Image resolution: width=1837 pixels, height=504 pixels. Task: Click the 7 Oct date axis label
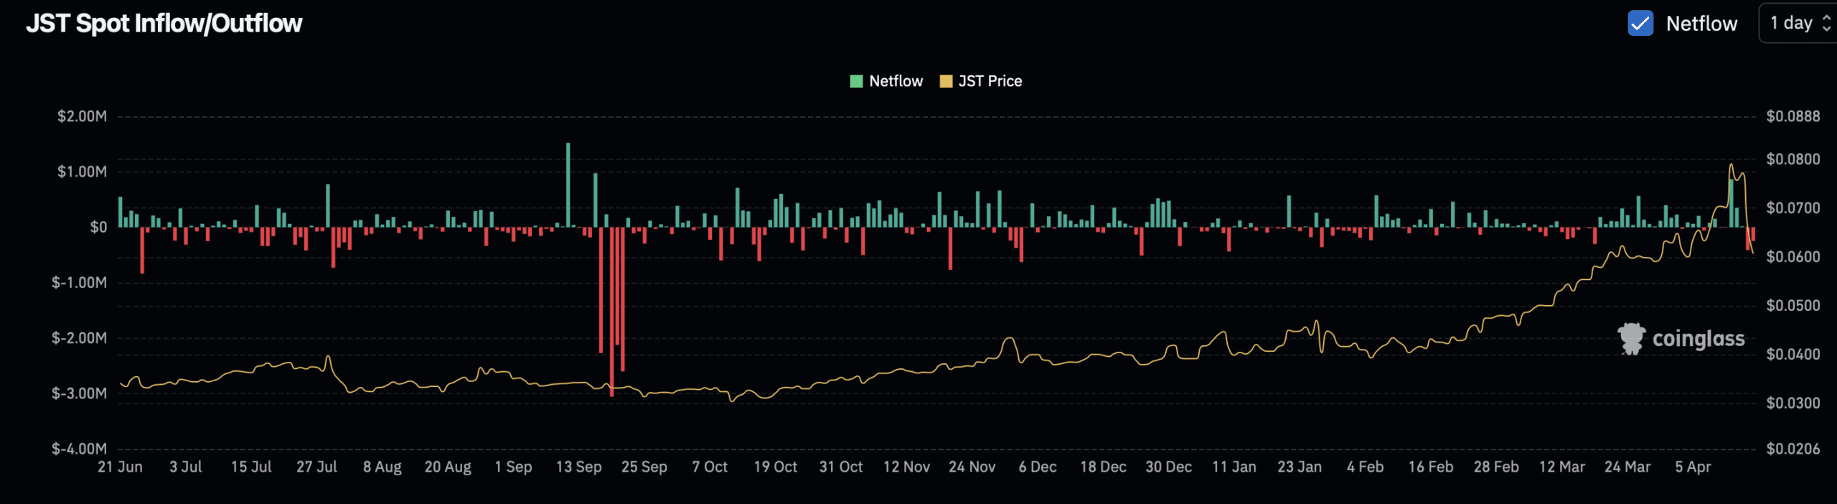(x=710, y=467)
